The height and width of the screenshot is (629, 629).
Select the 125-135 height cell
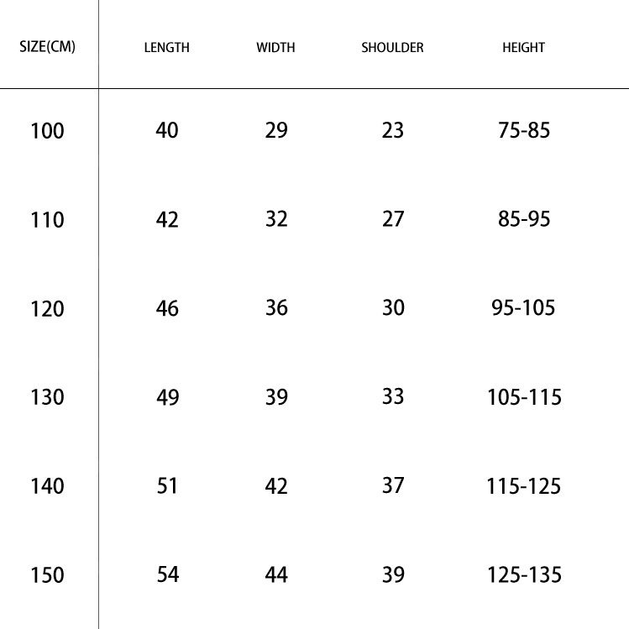523,575
